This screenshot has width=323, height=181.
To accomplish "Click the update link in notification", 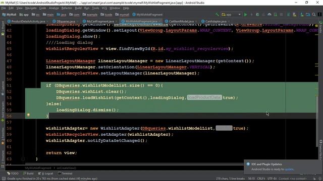I will coord(289,169).
